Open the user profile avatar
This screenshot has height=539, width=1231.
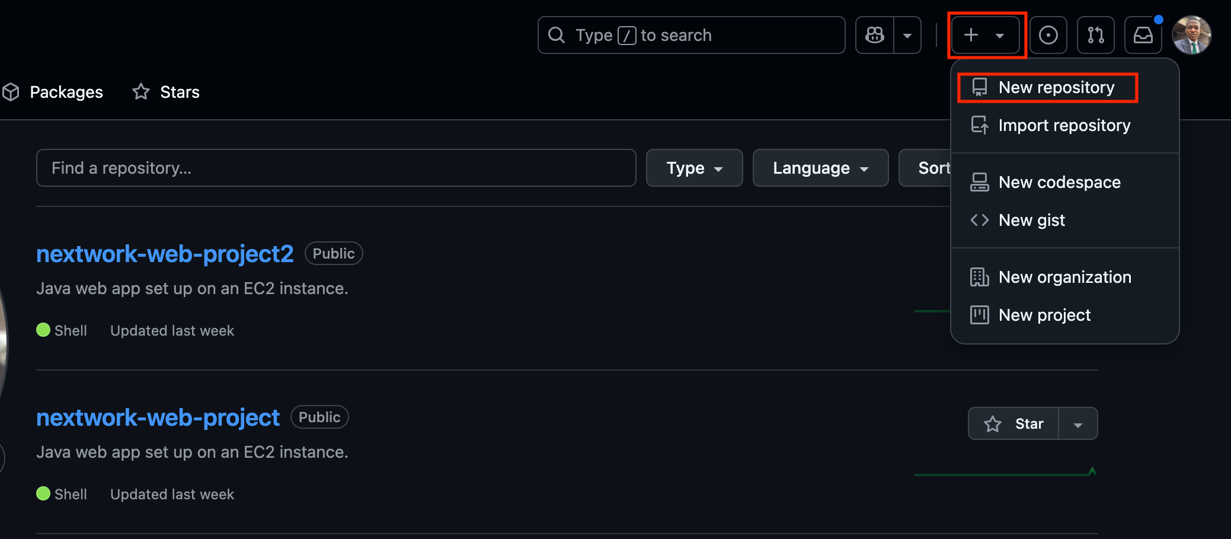[1191, 35]
